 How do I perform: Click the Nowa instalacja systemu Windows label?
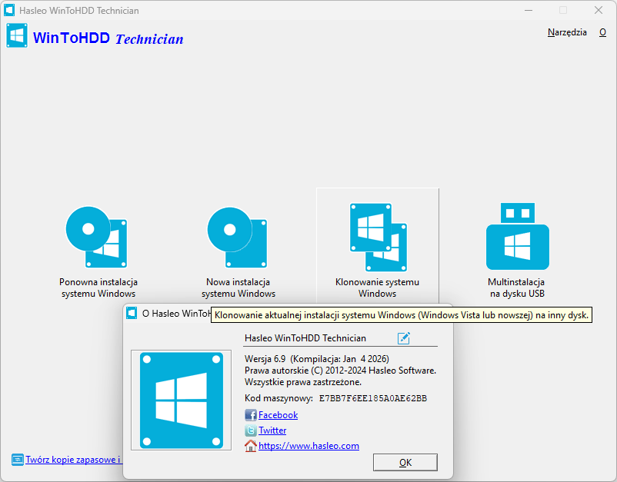pos(238,288)
